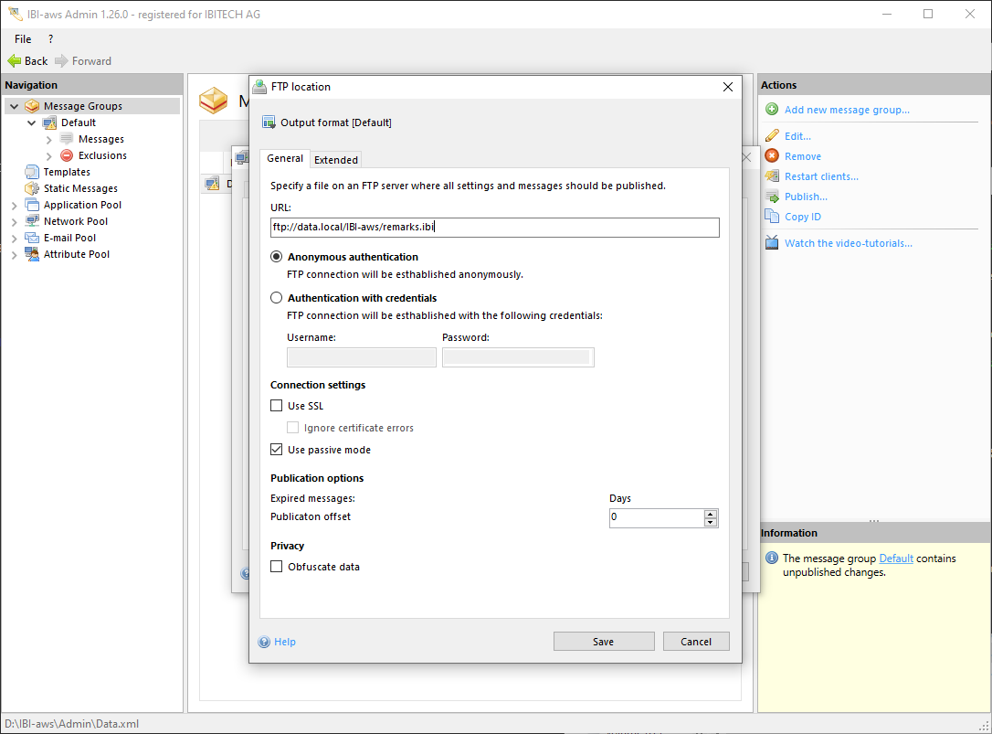Viewport: 992px width, 734px height.
Task: Save the FTP location settings
Action: [603, 642]
